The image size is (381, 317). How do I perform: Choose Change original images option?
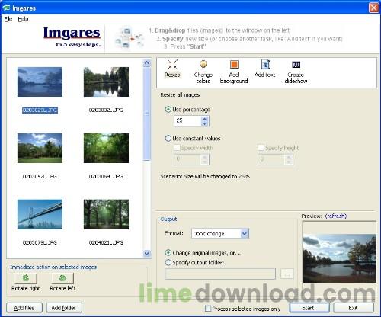168,253
